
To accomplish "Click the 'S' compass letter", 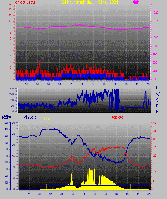I will 157,100.
